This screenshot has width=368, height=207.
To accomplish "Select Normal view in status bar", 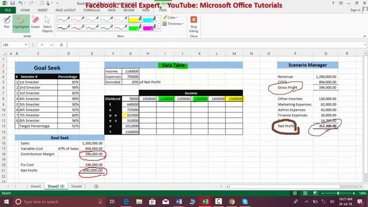I will point(295,193).
